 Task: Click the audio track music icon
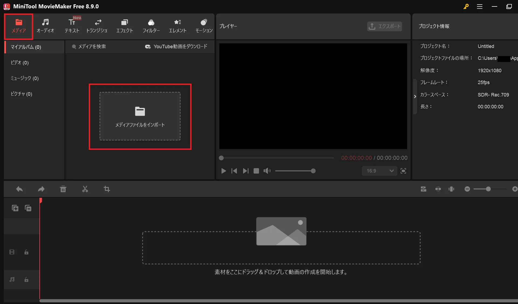(12, 280)
